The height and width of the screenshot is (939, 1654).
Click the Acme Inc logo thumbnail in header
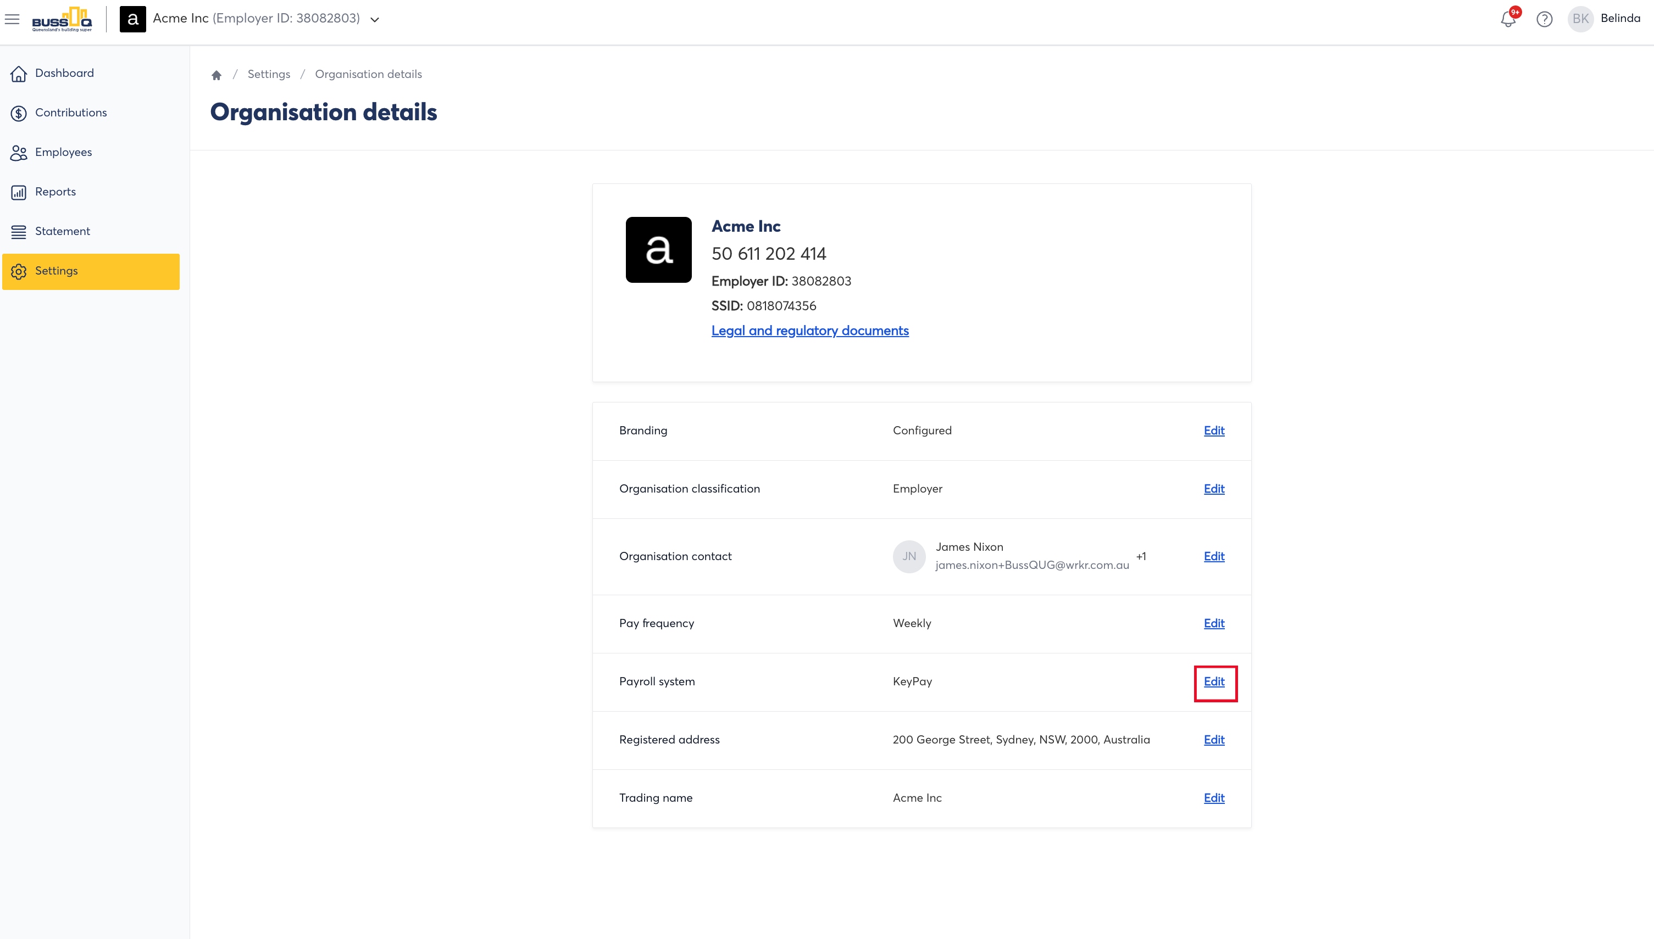click(133, 19)
